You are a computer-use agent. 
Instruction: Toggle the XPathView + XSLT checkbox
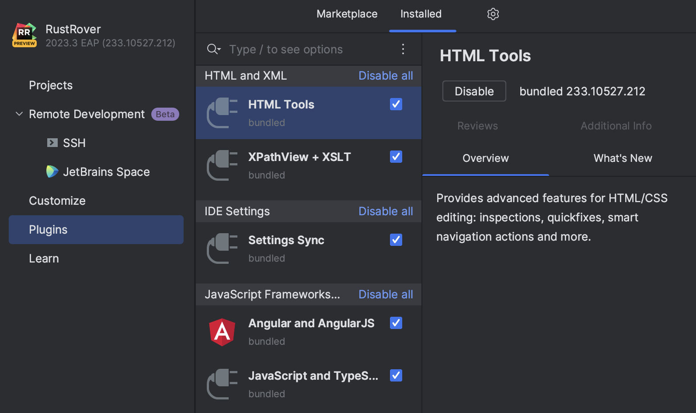(x=396, y=157)
